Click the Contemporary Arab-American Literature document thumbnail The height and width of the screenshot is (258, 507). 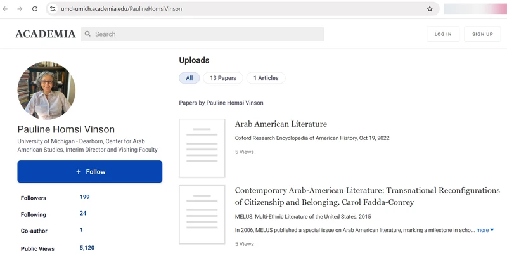[202, 215]
